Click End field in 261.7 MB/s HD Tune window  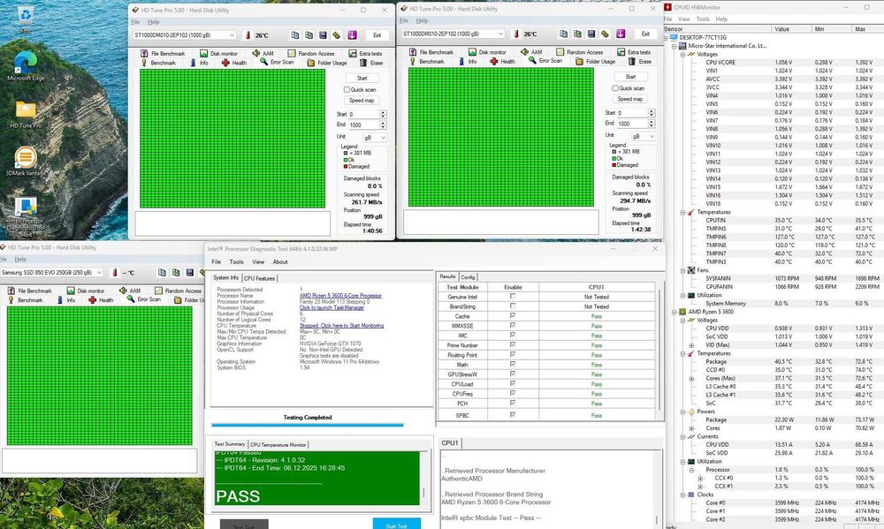point(363,125)
